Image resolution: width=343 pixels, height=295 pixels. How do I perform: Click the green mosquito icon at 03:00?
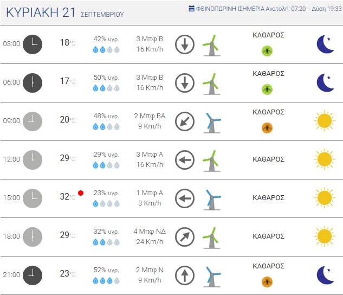pyautogui.click(x=267, y=51)
